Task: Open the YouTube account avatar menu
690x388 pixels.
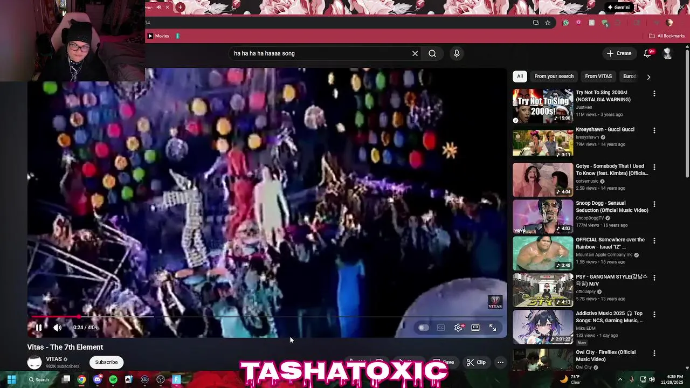Action: (x=667, y=53)
